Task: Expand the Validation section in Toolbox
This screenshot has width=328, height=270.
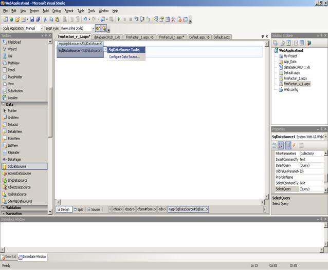Action: pyautogui.click(x=4, y=207)
